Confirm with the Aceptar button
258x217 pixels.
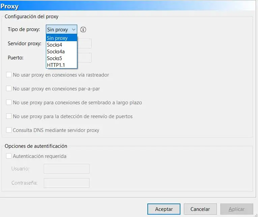click(164, 209)
